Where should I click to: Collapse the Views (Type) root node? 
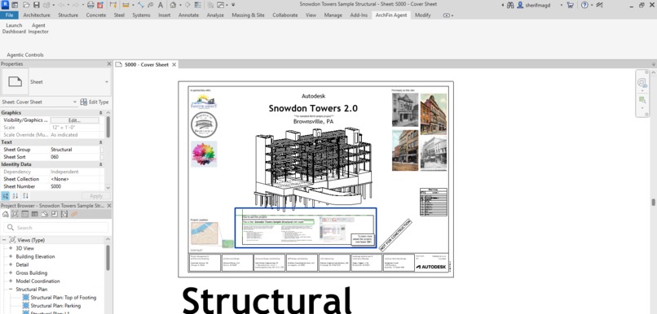pos(4,240)
